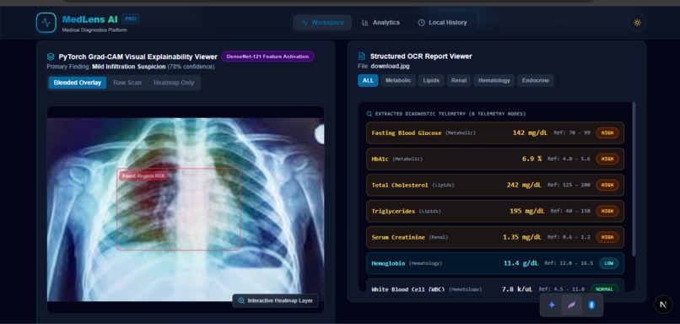This screenshot has height=324, width=680.
Task: Click the search icon beside Extracted Diagnostic Telemetry
Action: point(370,114)
